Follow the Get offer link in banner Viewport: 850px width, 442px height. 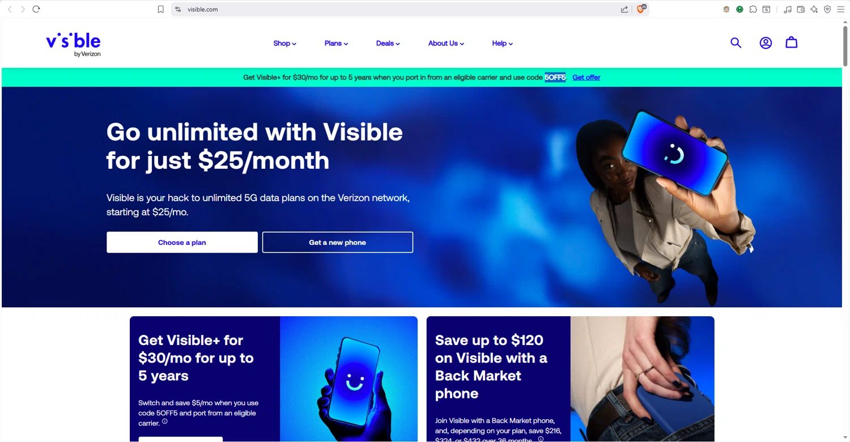586,78
